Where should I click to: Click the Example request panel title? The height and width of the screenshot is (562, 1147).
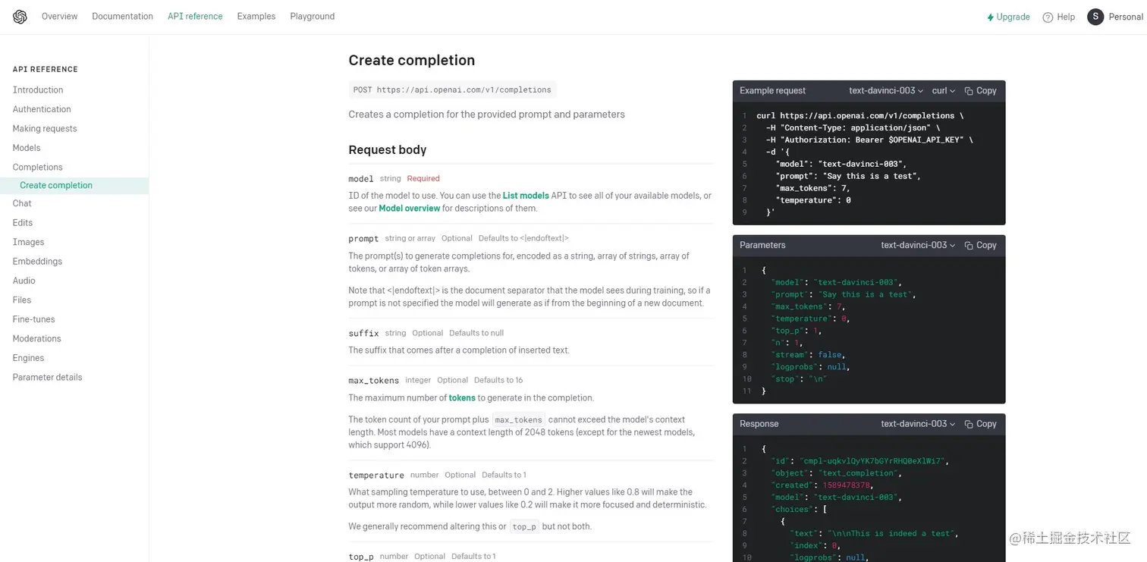click(x=772, y=91)
